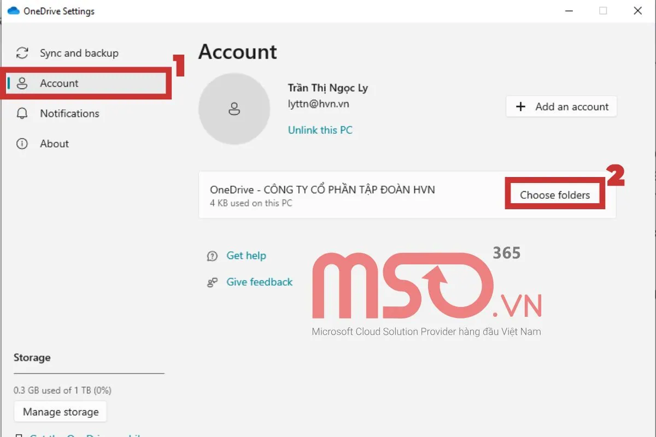The image size is (656, 437).
Task: Close the OneDrive Settings window
Action: [637, 11]
